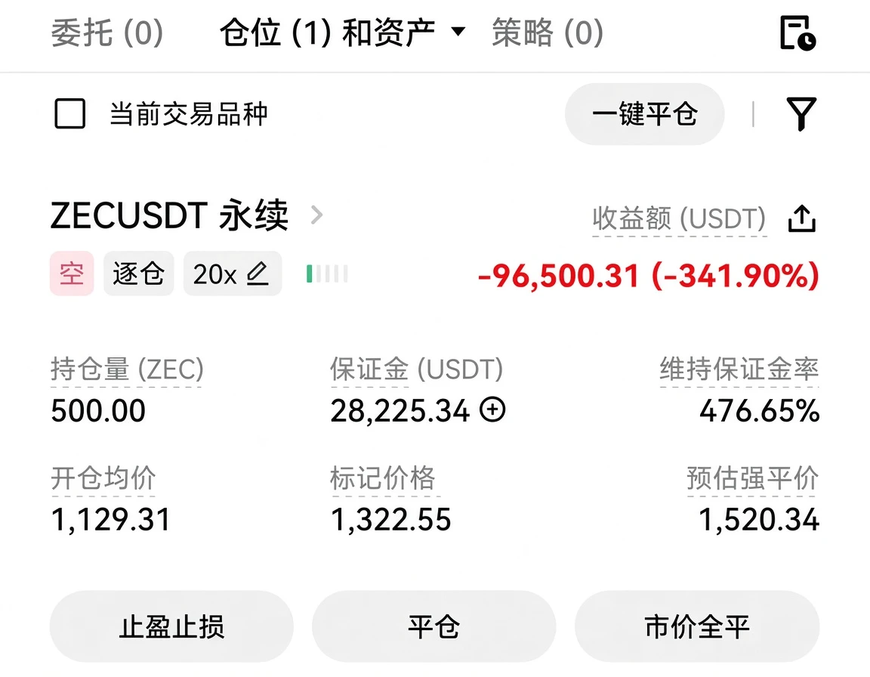
Task: Add margin with the plus circle icon
Action: pyautogui.click(x=492, y=410)
